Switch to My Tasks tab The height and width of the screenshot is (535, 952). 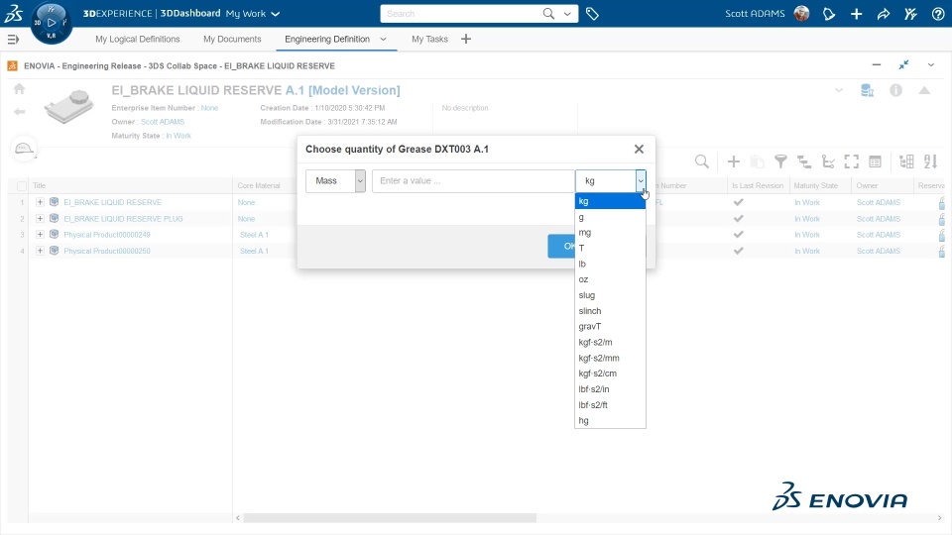point(429,39)
